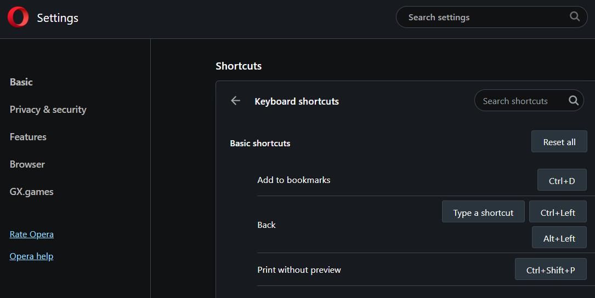This screenshot has height=298, width=595.
Task: Open the Basic settings section
Action: point(21,82)
